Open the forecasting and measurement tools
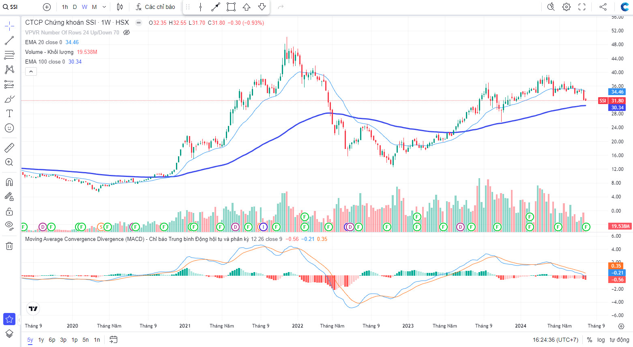Image resolution: width=633 pixels, height=347 pixels. (9, 84)
